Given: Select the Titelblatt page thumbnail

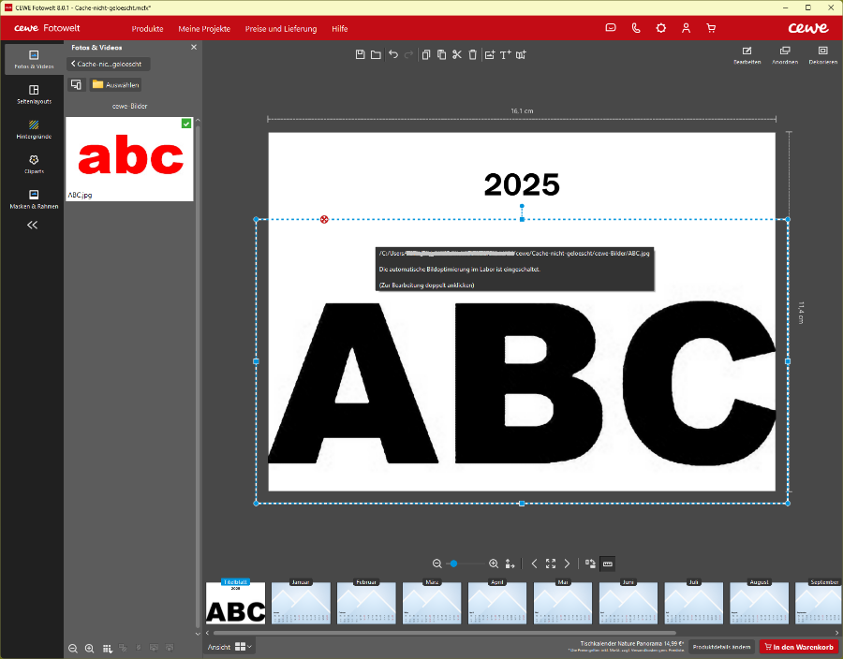Looking at the screenshot, I should (x=235, y=603).
